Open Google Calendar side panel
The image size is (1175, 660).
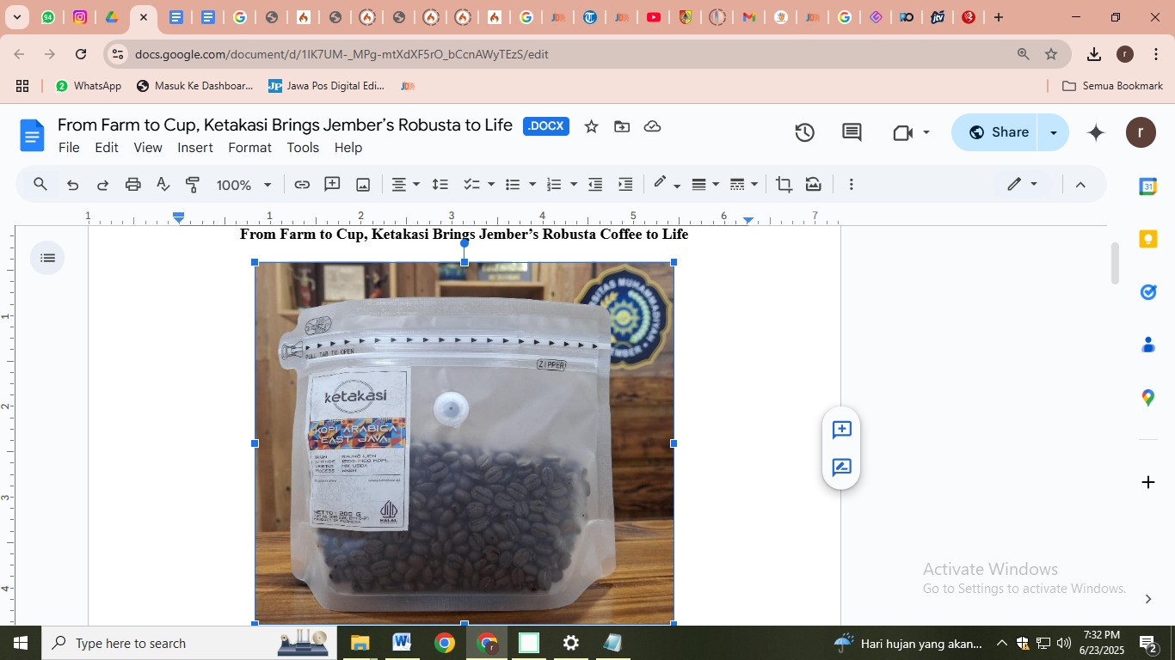[x=1147, y=186]
